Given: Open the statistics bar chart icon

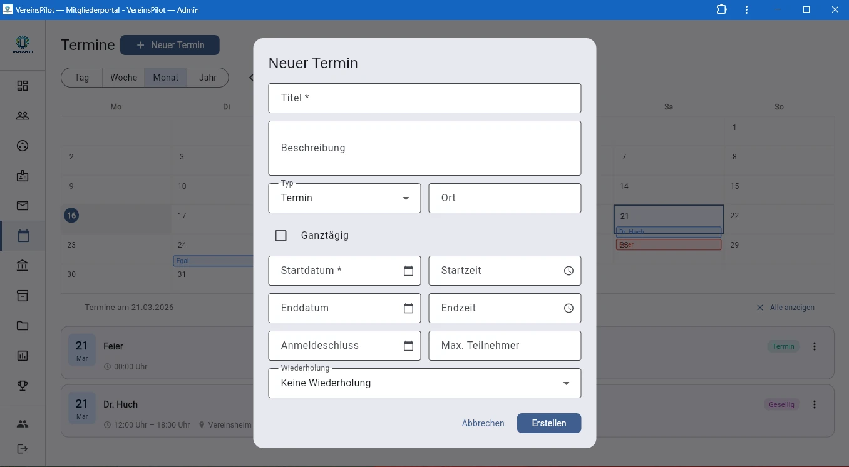Looking at the screenshot, I should (x=23, y=355).
